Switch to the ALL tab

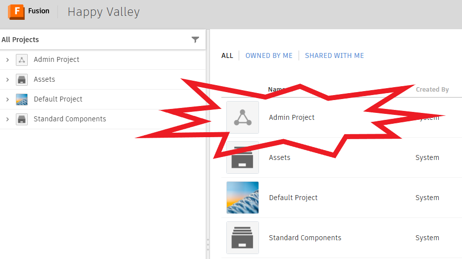coord(227,55)
